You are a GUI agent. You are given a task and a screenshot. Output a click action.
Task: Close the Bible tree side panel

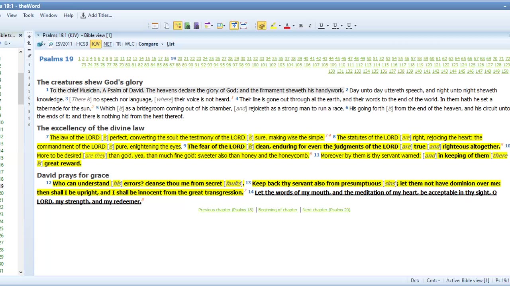point(20,35)
